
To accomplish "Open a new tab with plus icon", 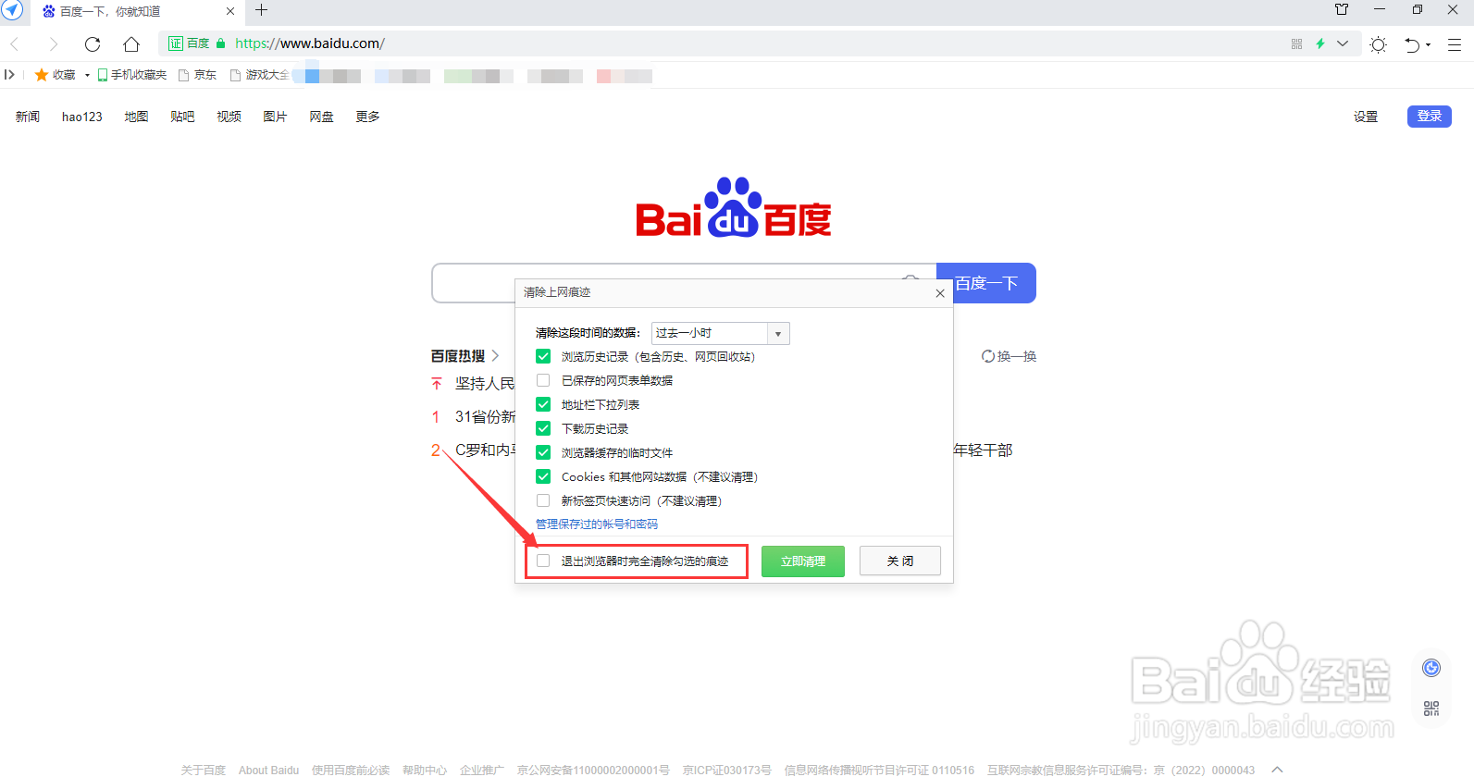I will (x=262, y=10).
